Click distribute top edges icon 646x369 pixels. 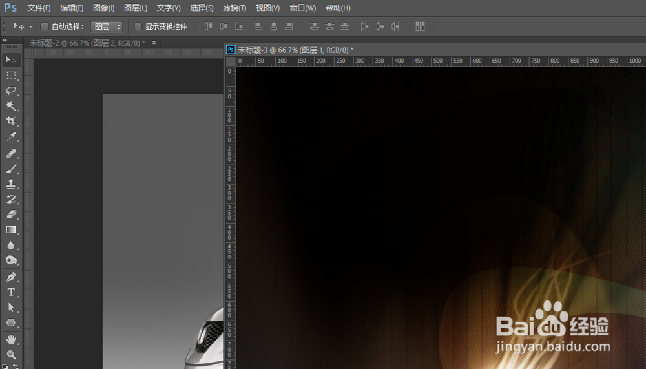click(x=315, y=26)
